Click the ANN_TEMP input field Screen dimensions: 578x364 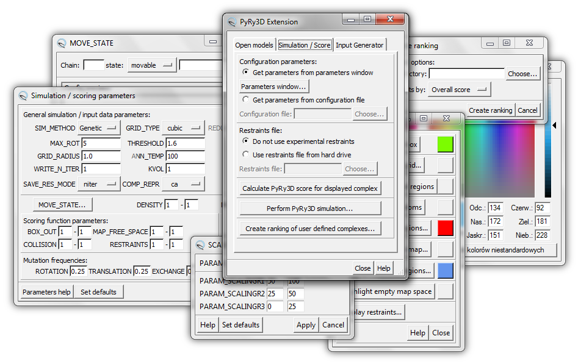click(x=186, y=156)
